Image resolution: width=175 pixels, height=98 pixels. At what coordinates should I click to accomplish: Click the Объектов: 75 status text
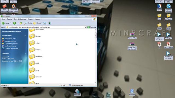tap(5, 85)
